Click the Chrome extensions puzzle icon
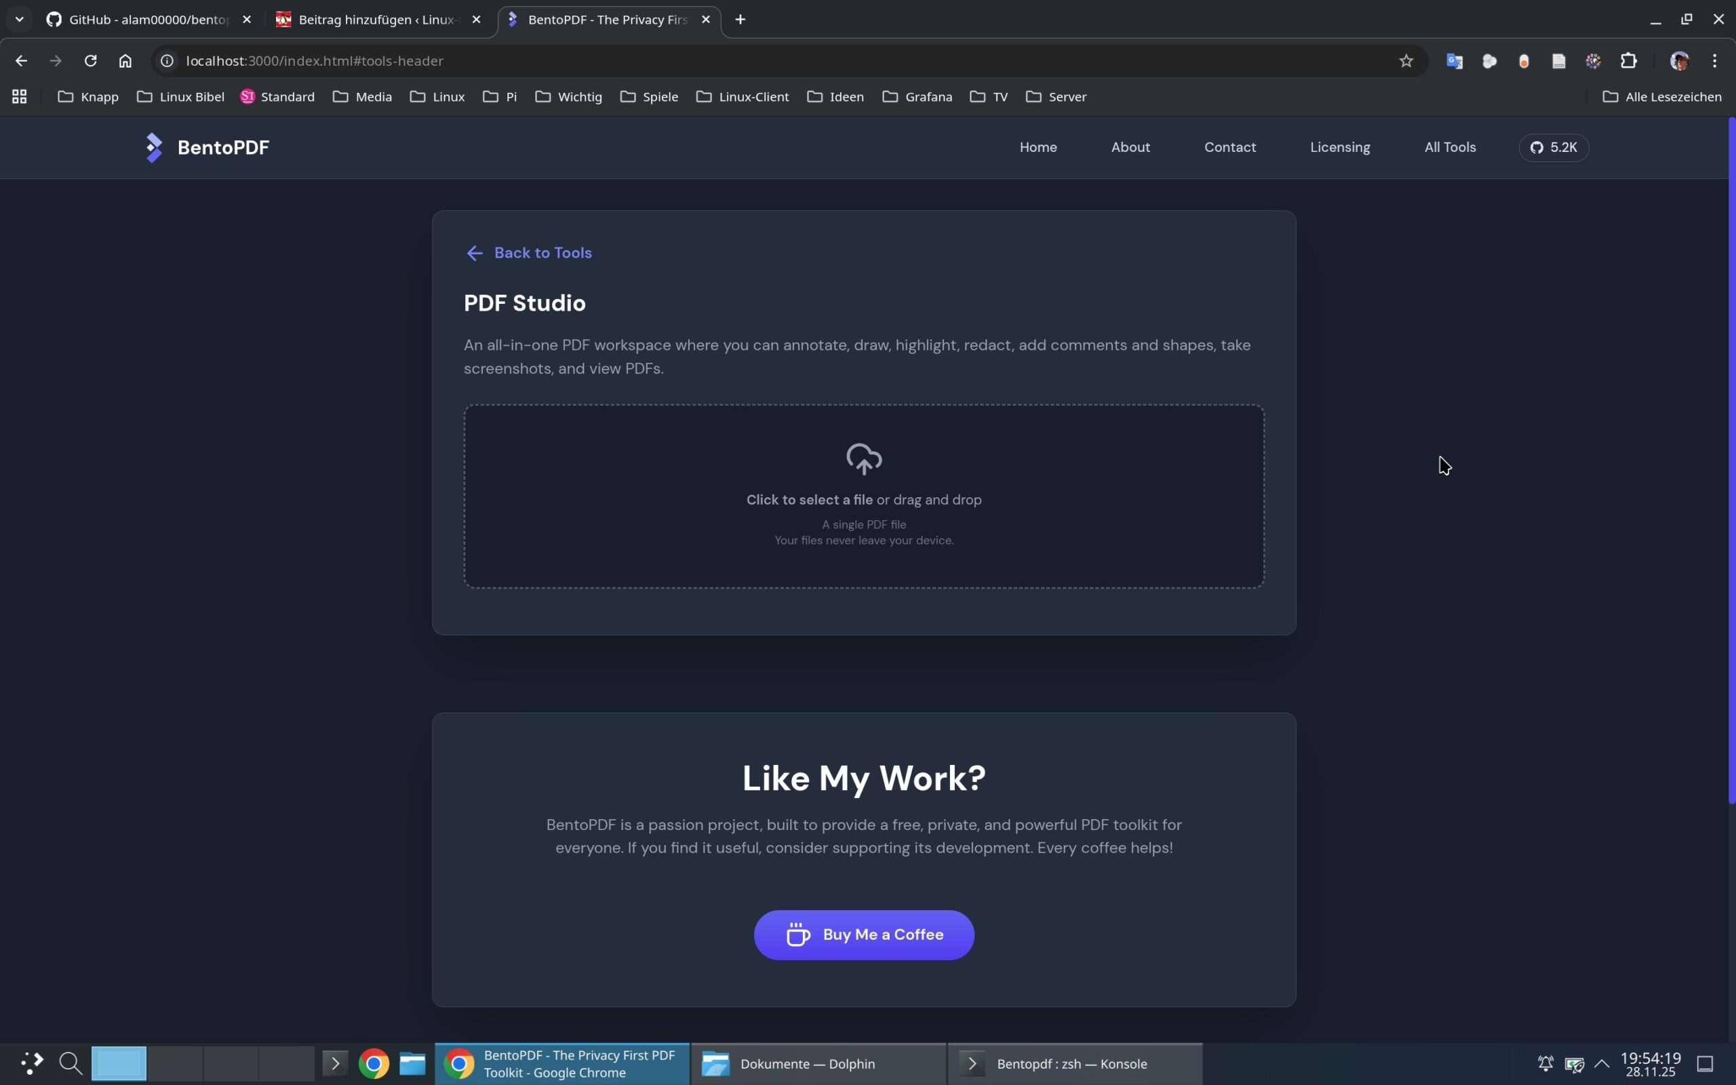This screenshot has height=1085, width=1736. click(1628, 61)
